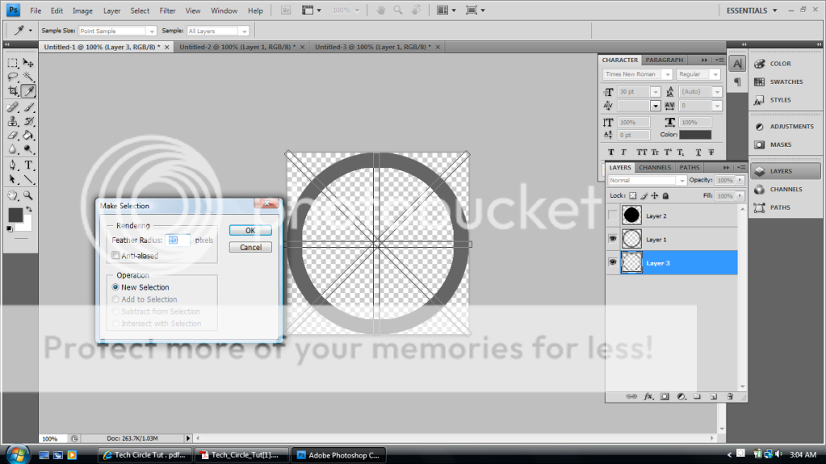This screenshot has width=826, height=464.
Task: Open the Filter menu
Action: coord(167,10)
